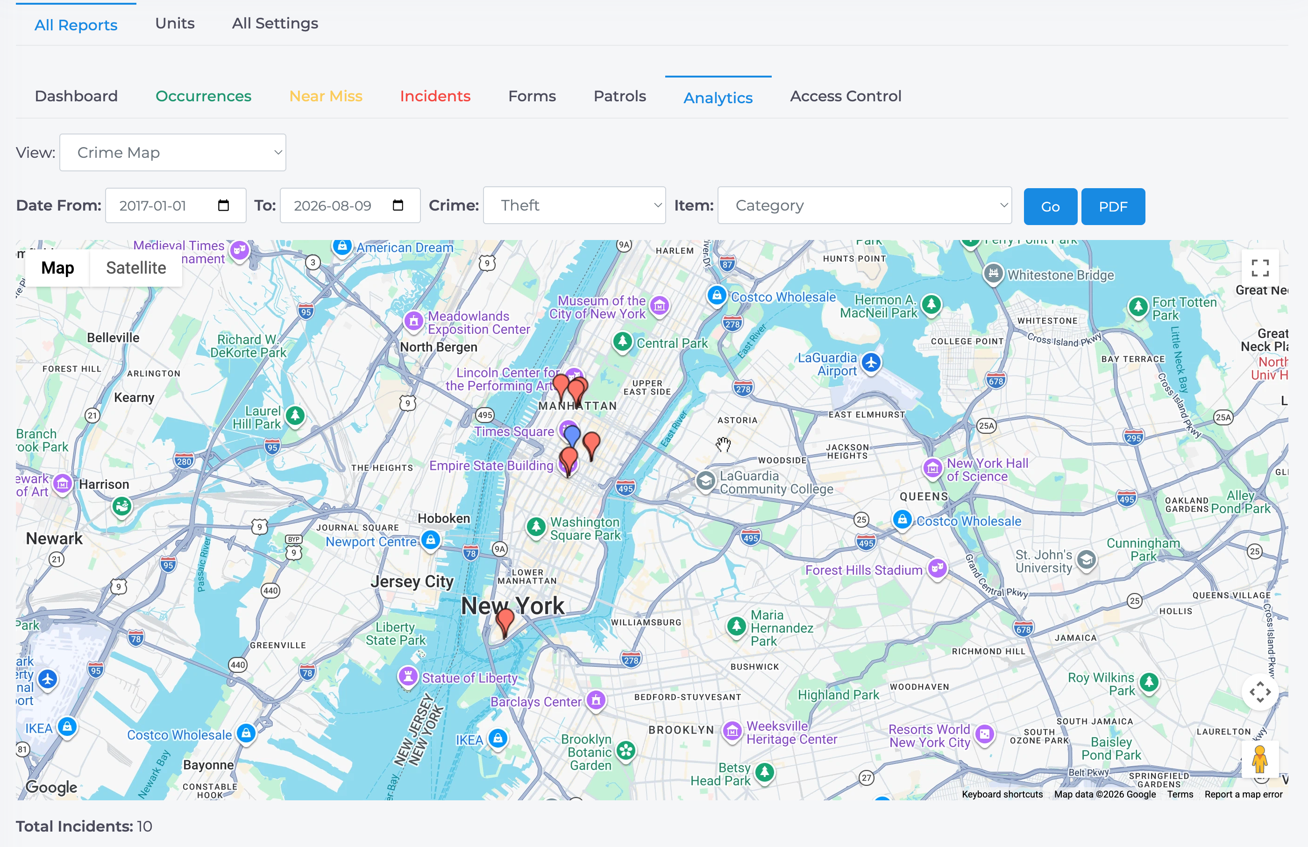Image resolution: width=1308 pixels, height=847 pixels.
Task: Click the St. John's University icon
Action: [1086, 560]
